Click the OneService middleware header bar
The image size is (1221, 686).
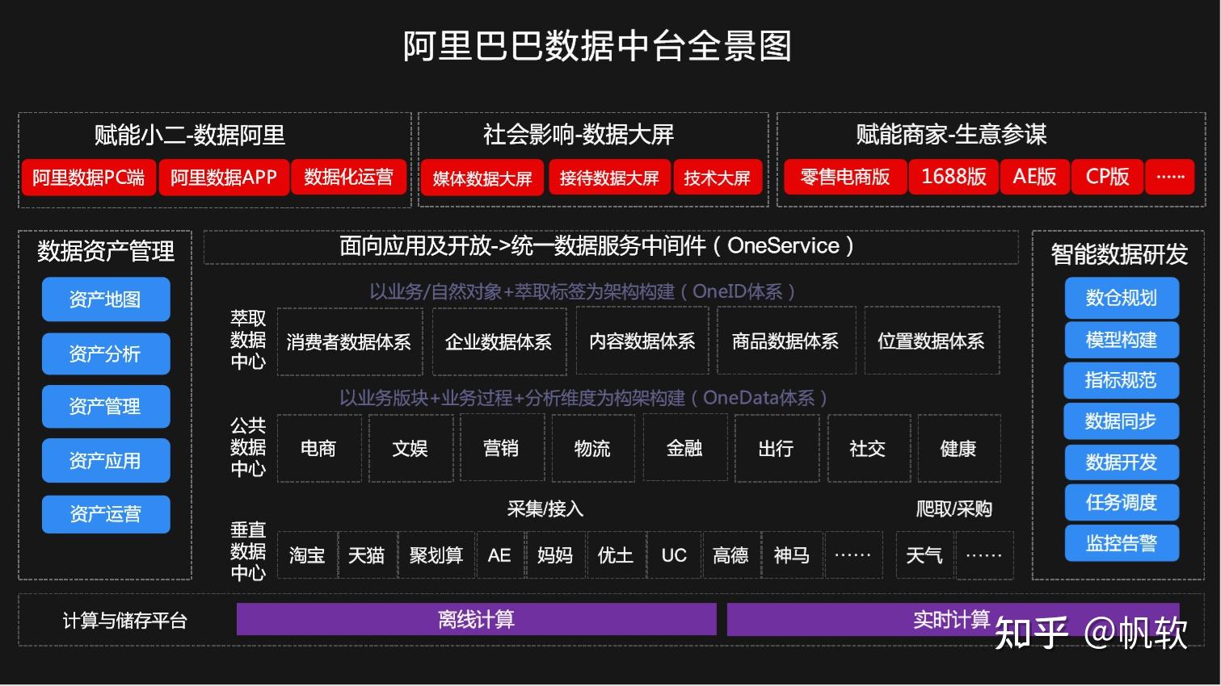(611, 246)
